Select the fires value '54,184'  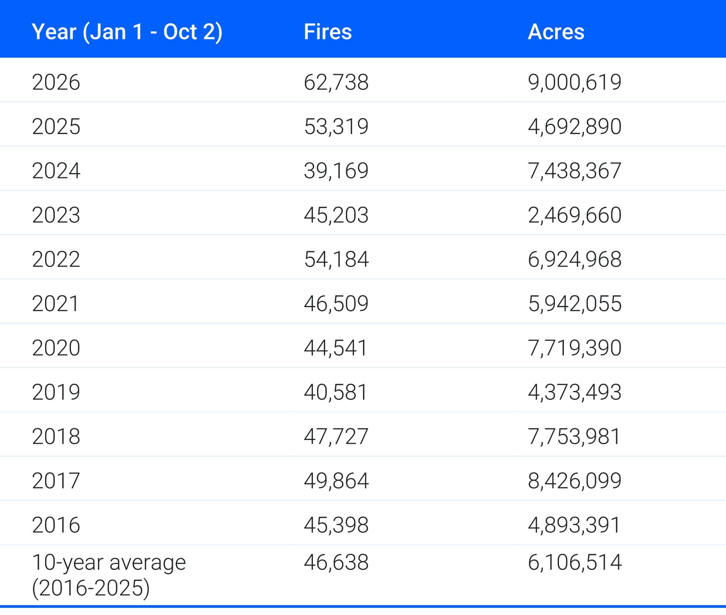point(336,259)
